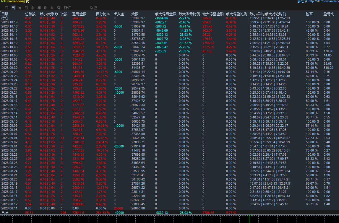Click the 254.43 % total percentage

103,213
